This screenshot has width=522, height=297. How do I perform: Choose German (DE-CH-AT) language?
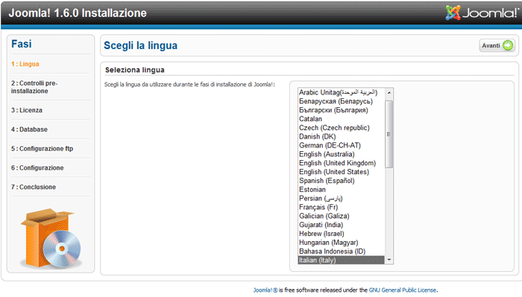(x=342, y=145)
